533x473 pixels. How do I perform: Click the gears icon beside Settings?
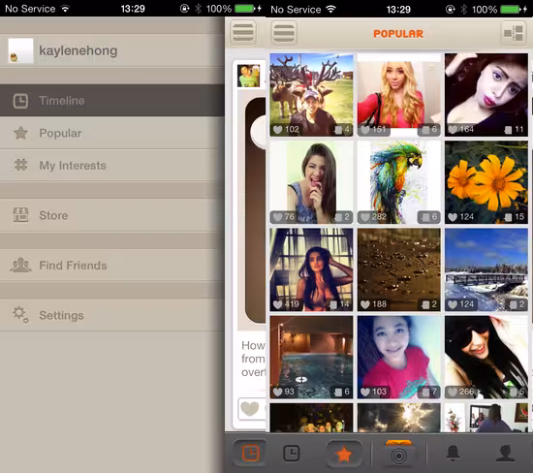tap(20, 315)
